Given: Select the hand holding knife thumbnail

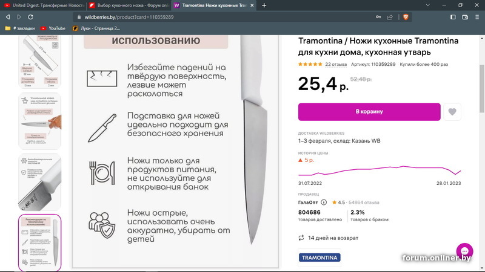Looking at the screenshot, I should [40, 121].
